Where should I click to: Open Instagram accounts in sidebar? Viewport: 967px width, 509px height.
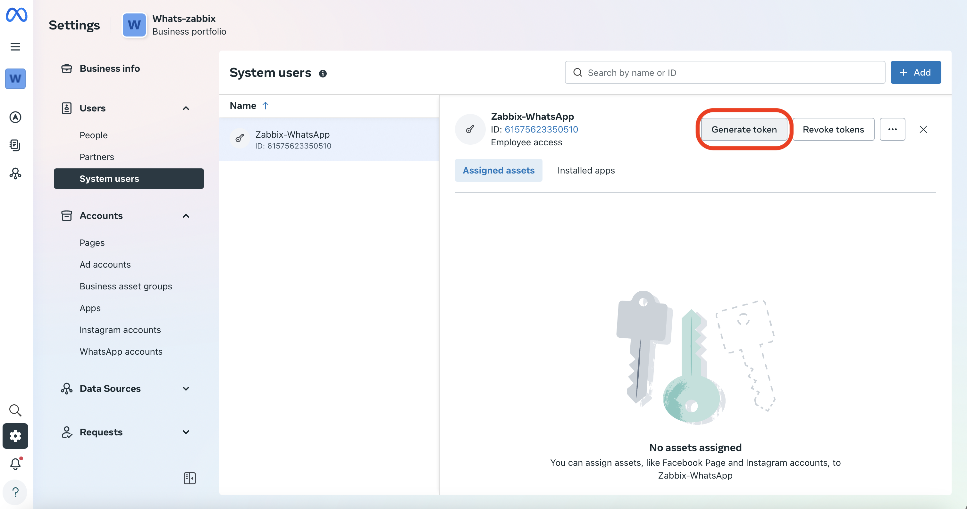120,330
